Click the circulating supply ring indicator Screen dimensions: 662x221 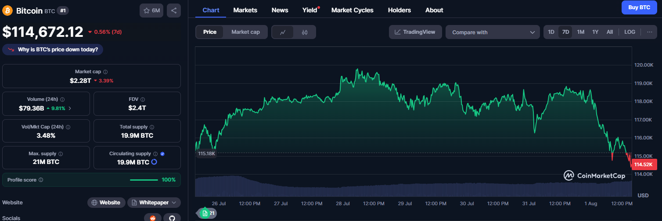point(154,162)
